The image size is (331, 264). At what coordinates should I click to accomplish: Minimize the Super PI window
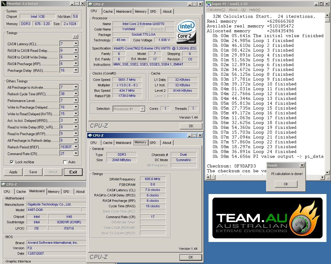(316, 4)
